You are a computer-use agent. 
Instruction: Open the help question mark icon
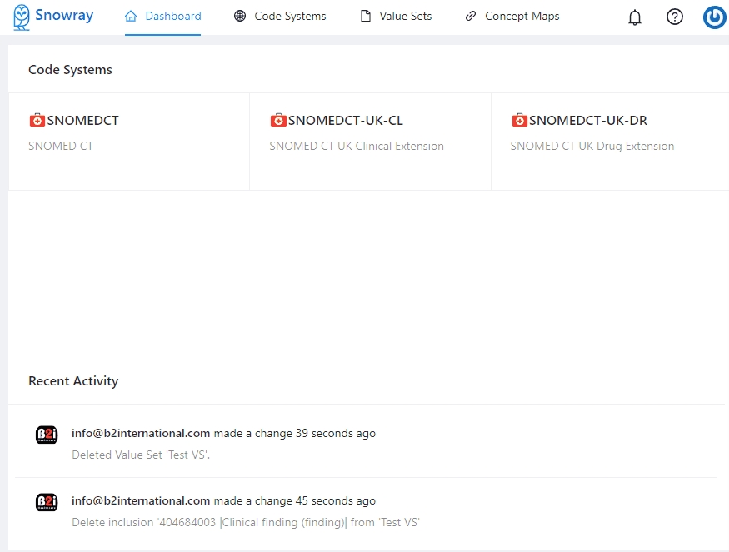675,17
